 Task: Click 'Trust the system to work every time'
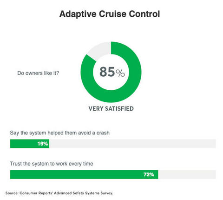tap(52, 164)
